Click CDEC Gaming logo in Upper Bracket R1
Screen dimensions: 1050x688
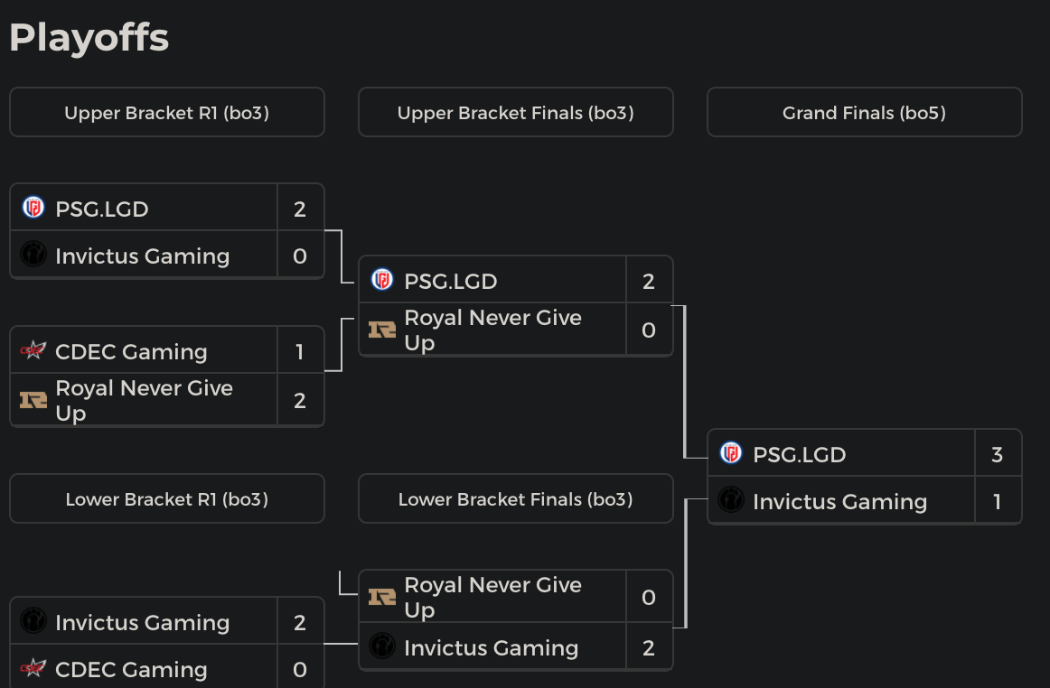coord(33,350)
